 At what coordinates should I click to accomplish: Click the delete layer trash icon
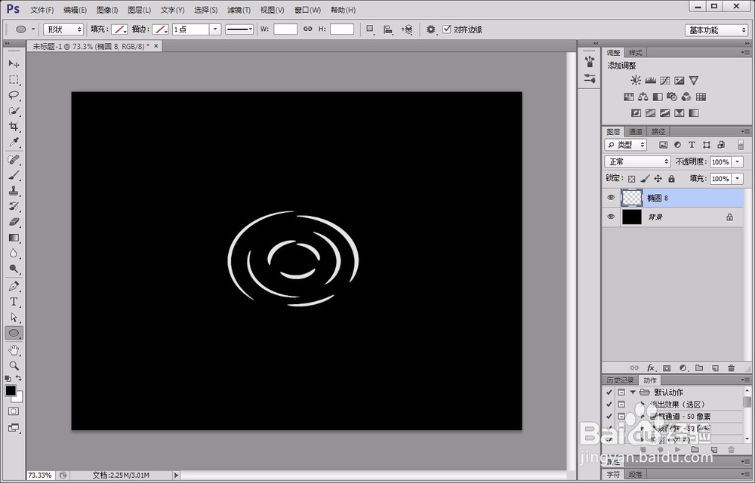tap(732, 368)
